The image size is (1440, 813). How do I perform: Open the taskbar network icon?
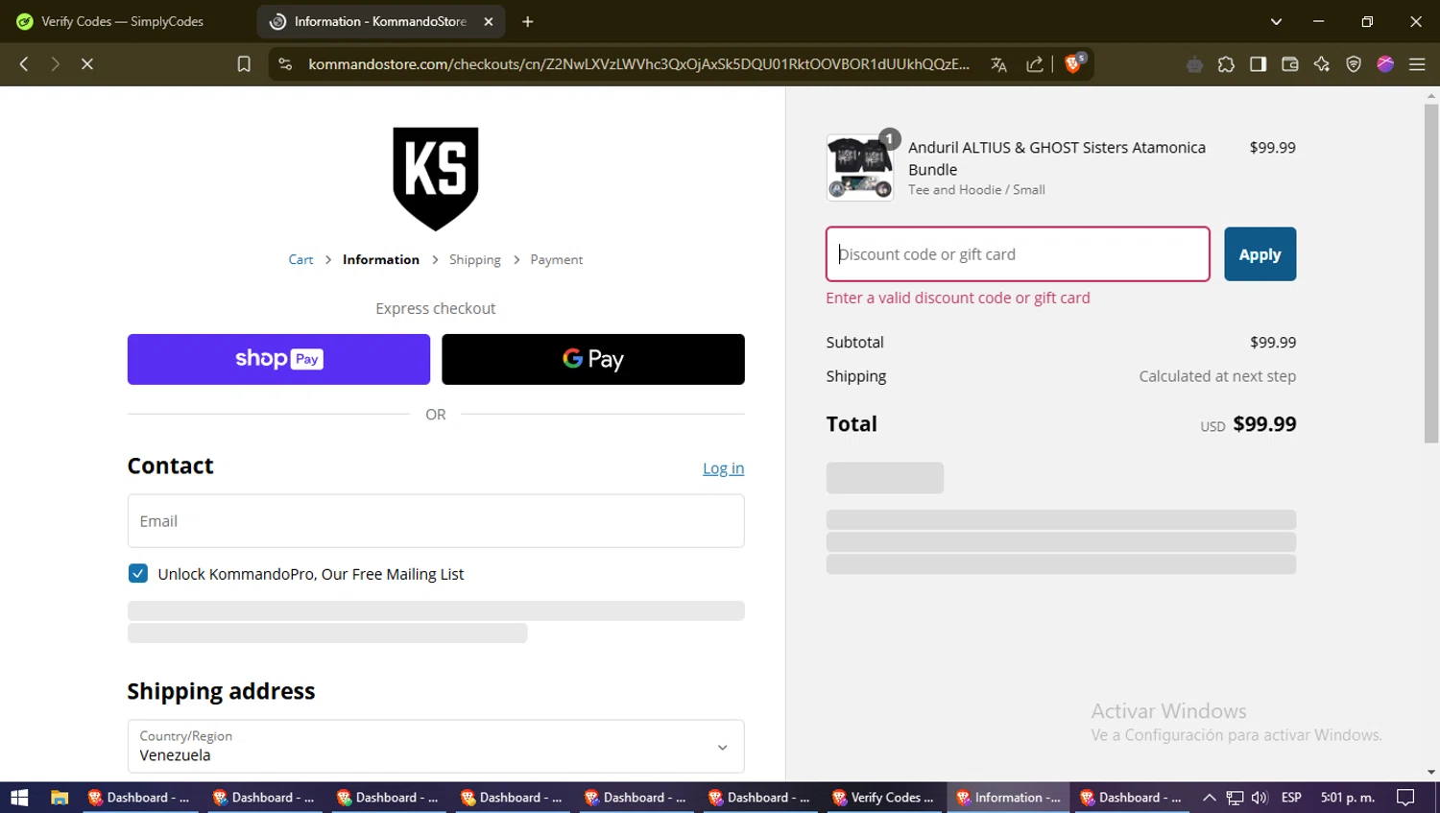click(x=1235, y=798)
